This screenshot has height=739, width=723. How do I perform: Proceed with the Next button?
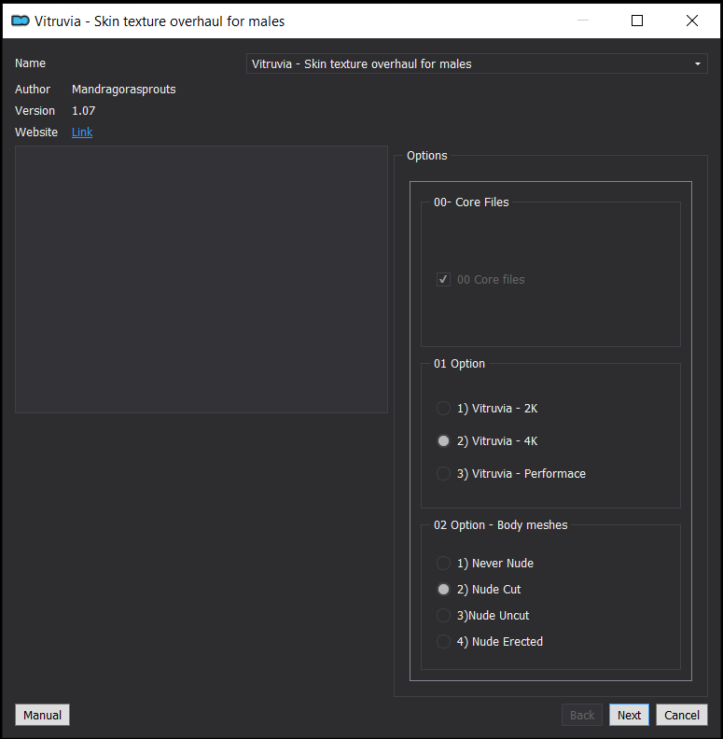click(x=629, y=715)
